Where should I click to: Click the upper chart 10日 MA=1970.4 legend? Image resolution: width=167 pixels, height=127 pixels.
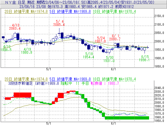pyautogui.click(x=114, y=11)
